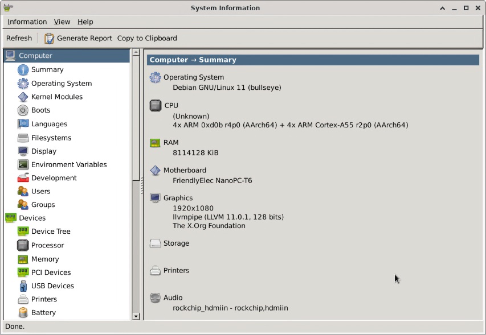Click the Languages flag icon
The width and height of the screenshot is (486, 335).
point(23,124)
